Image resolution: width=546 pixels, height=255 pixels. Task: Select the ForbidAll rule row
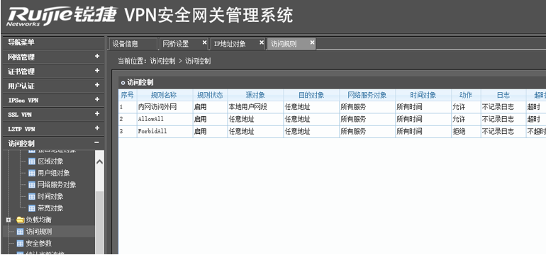(x=332, y=132)
